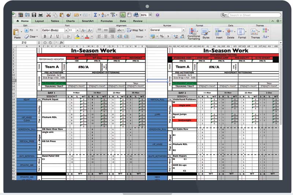293x195 pixels.
Task: Collapse the ribbon with chevron
Action: tap(272, 21)
